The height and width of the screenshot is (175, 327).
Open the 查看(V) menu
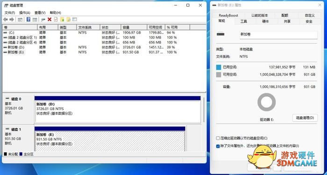coord(40,13)
